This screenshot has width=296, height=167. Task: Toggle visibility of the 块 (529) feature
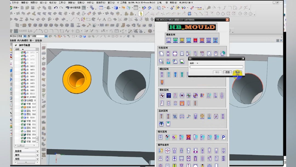coord(22,118)
